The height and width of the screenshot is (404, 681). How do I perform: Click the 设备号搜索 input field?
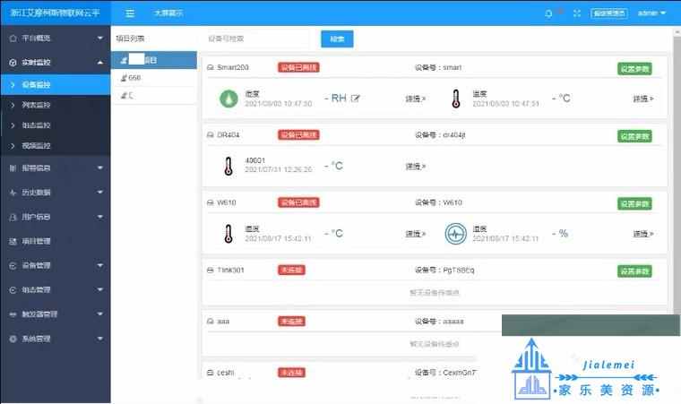[258, 39]
